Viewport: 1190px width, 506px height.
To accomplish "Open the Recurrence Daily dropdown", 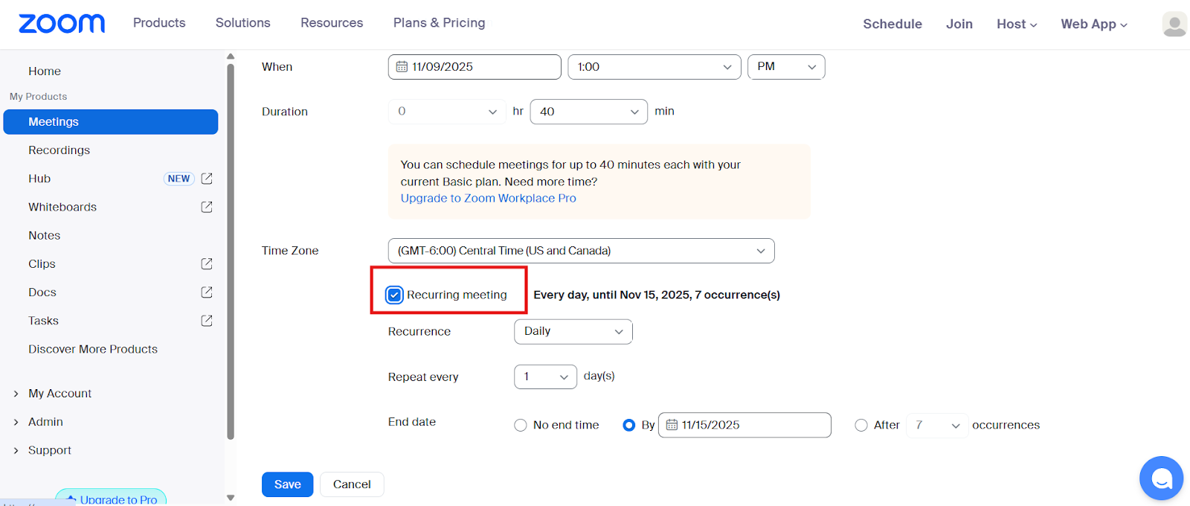I will (573, 332).
